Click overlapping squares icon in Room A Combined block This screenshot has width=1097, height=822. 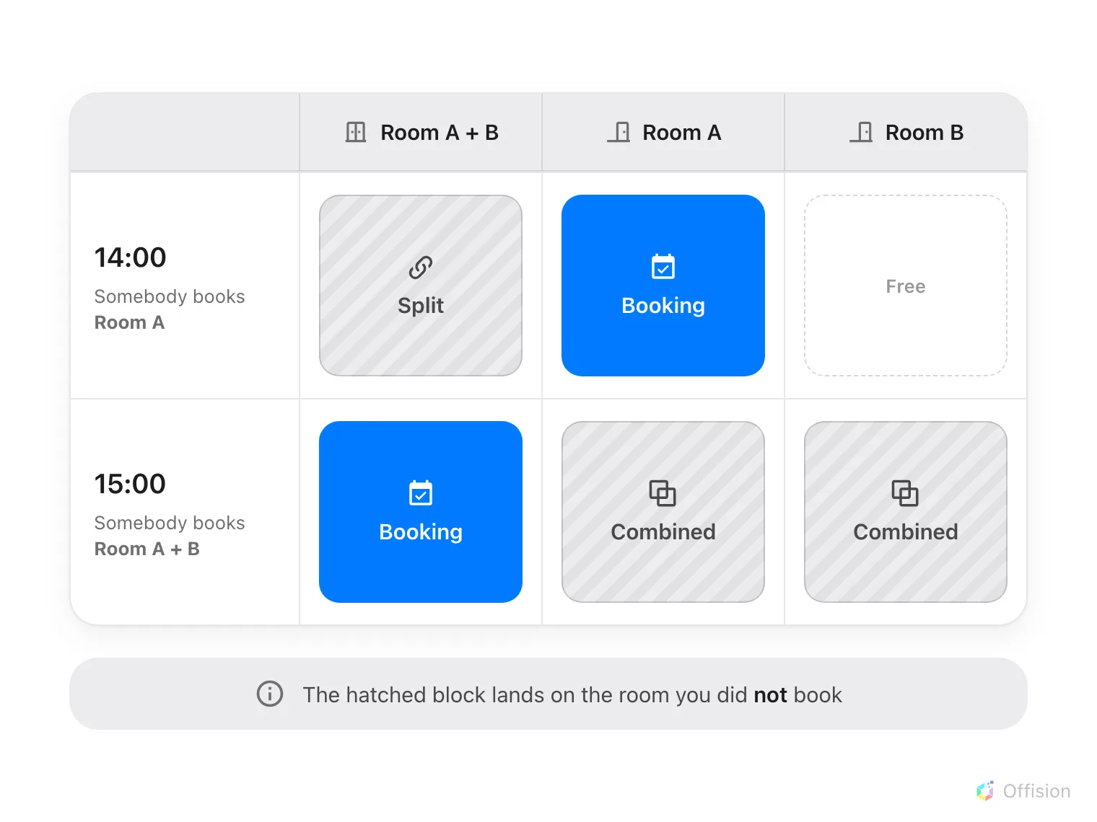[663, 493]
